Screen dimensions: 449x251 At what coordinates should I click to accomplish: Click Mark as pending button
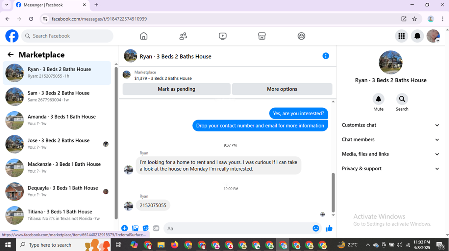[177, 89]
